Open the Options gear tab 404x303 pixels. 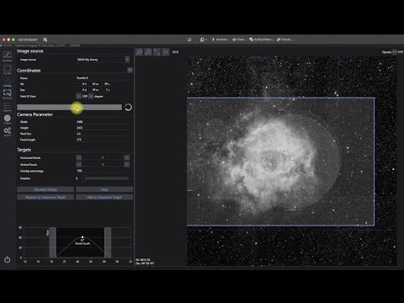point(8,131)
